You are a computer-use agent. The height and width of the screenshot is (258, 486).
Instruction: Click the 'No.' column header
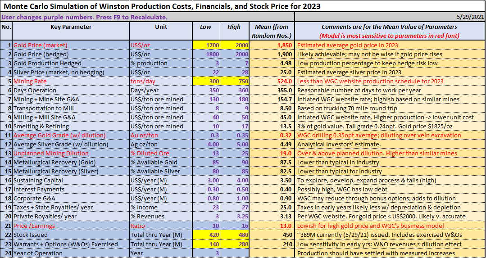(6, 31)
